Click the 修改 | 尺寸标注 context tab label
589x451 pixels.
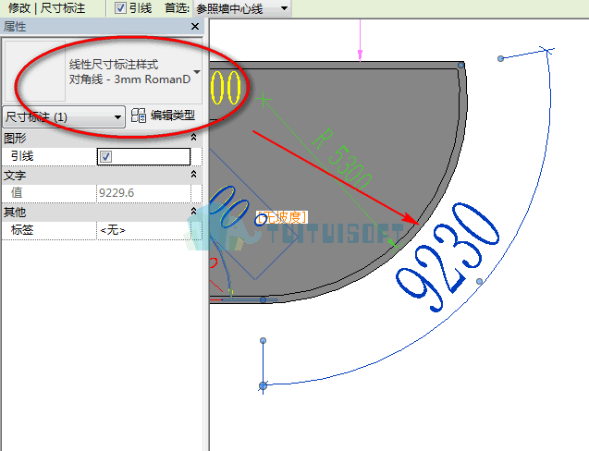47,8
